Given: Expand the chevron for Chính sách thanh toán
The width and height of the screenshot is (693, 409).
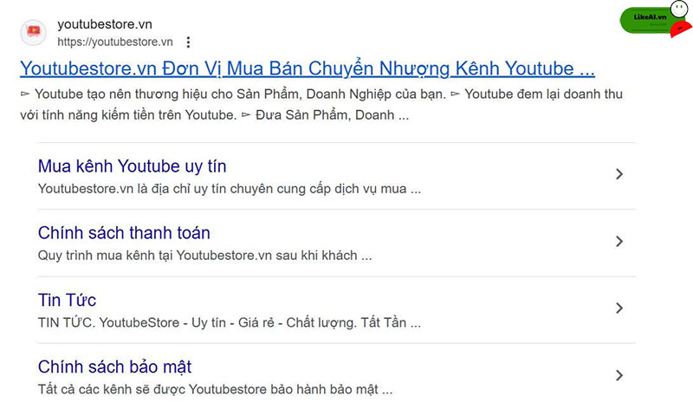Looking at the screenshot, I should tap(619, 242).
